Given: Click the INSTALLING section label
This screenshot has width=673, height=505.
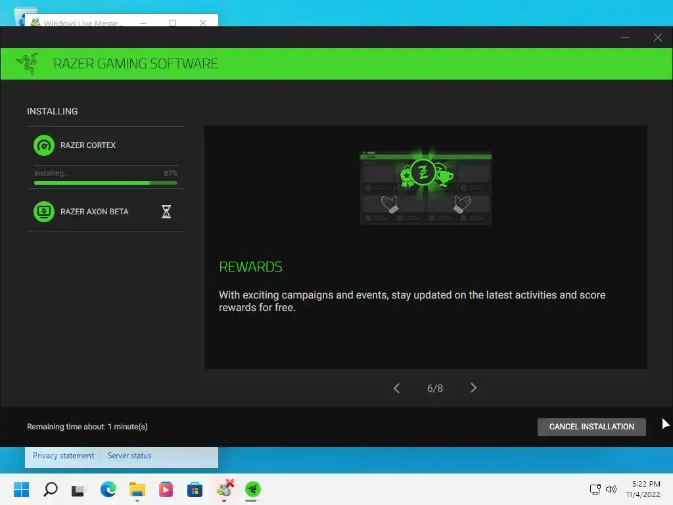Looking at the screenshot, I should point(53,111).
